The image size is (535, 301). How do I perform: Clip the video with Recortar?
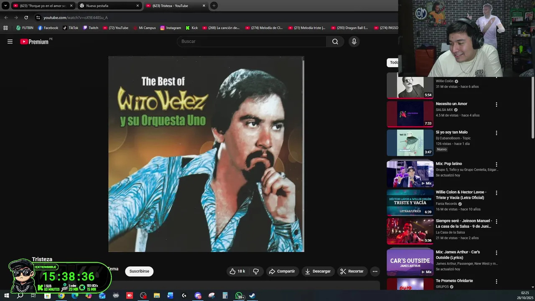pyautogui.click(x=352, y=271)
